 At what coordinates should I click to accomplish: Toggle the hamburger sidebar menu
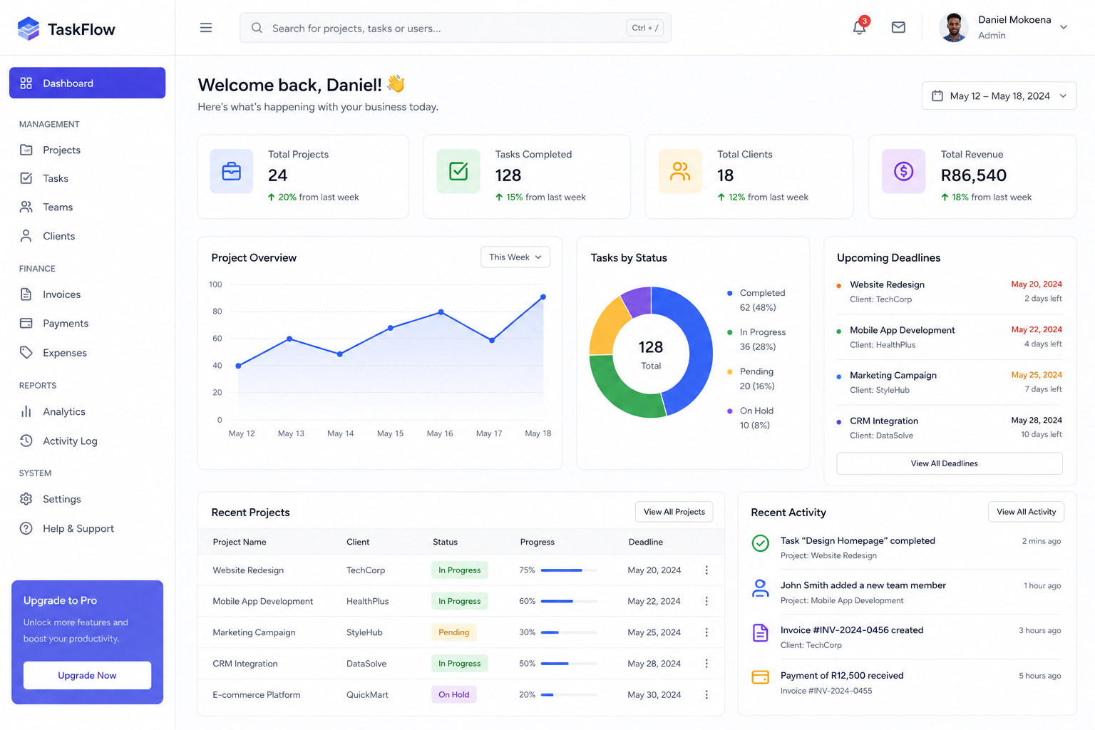206,28
